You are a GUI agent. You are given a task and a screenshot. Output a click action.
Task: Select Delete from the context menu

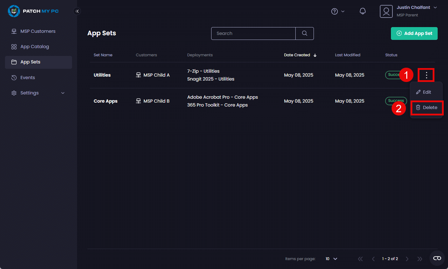tap(427, 108)
